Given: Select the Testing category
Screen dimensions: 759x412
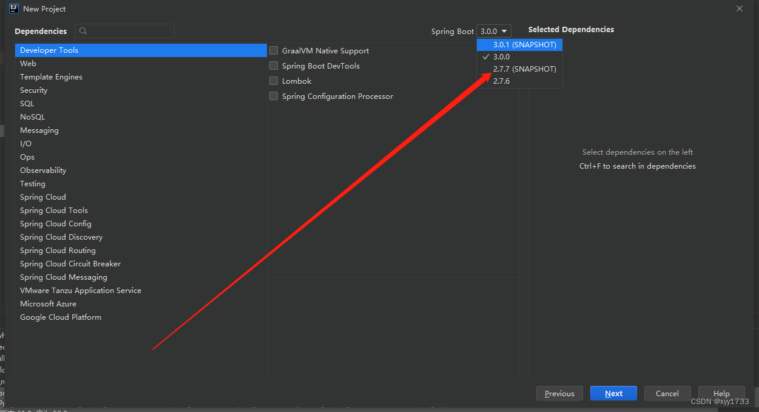Looking at the screenshot, I should point(141,184).
